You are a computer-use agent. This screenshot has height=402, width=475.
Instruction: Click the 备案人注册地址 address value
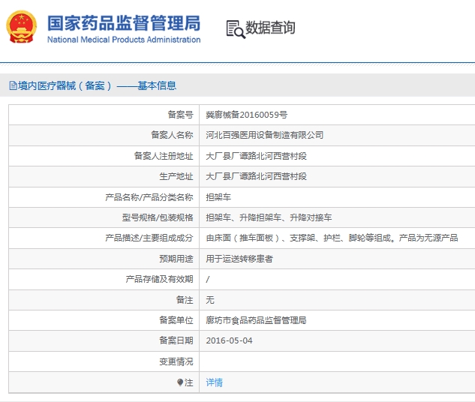coord(256,156)
